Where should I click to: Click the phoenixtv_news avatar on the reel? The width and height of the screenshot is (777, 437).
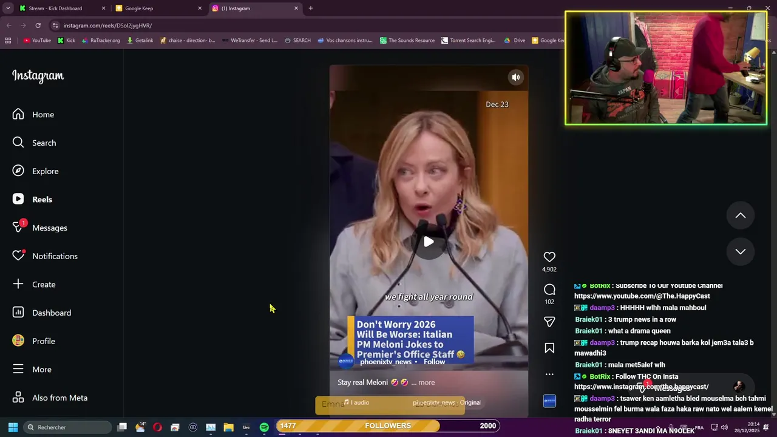[x=346, y=361]
